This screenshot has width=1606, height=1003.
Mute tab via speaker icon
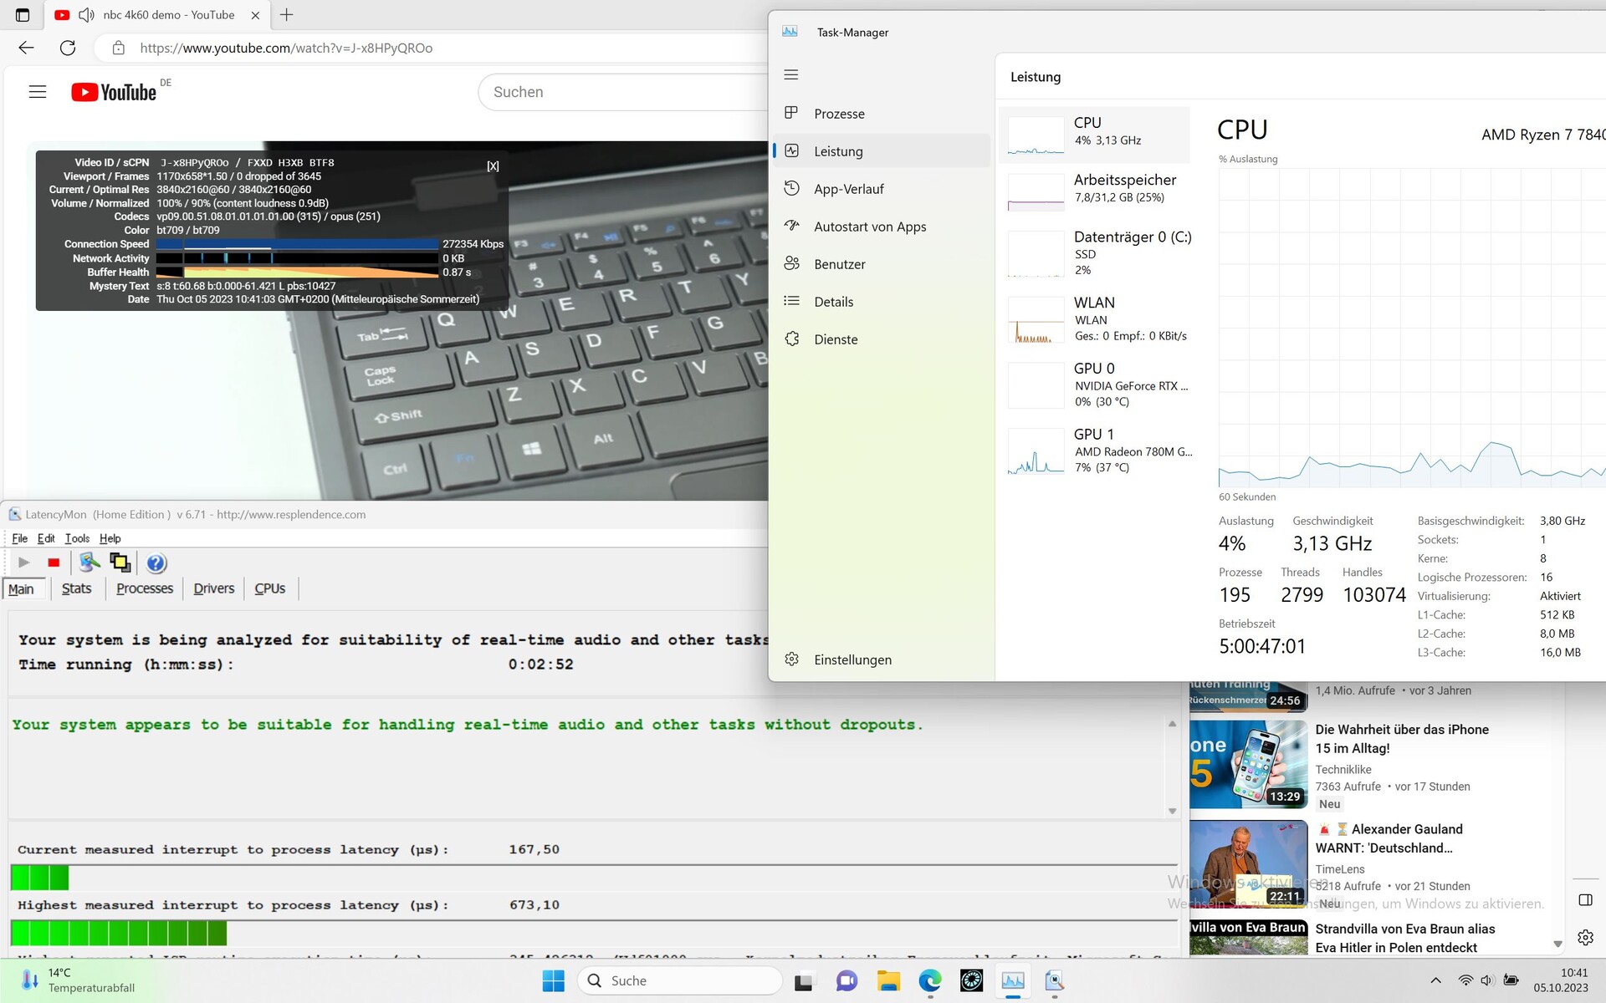point(86,15)
